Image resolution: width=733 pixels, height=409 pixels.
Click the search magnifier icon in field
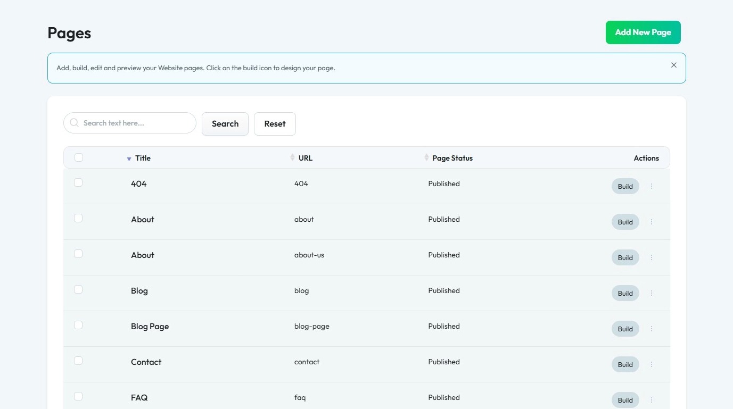coord(75,123)
